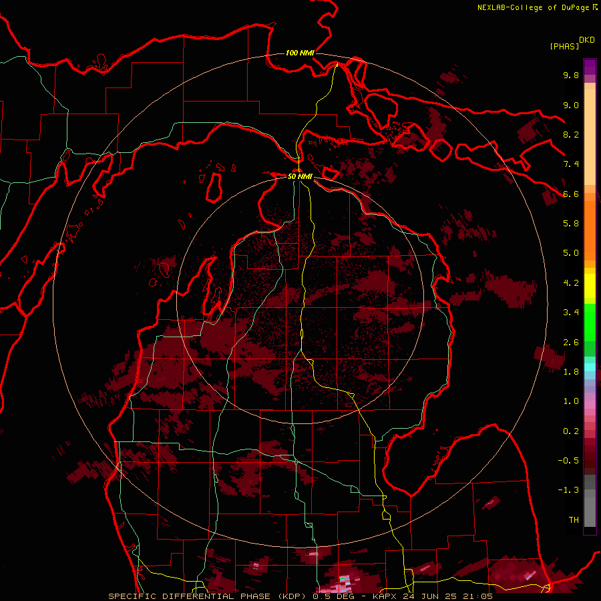Click the -1.3 scale value

coord(568,490)
